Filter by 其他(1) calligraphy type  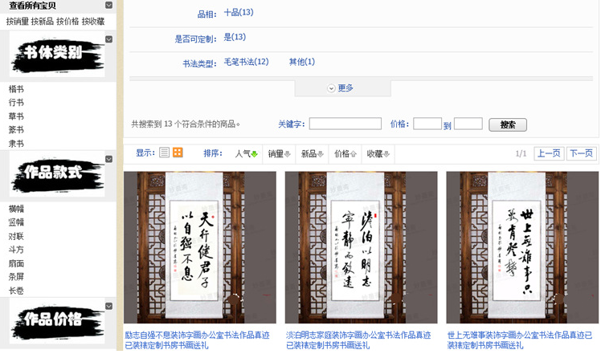click(301, 62)
